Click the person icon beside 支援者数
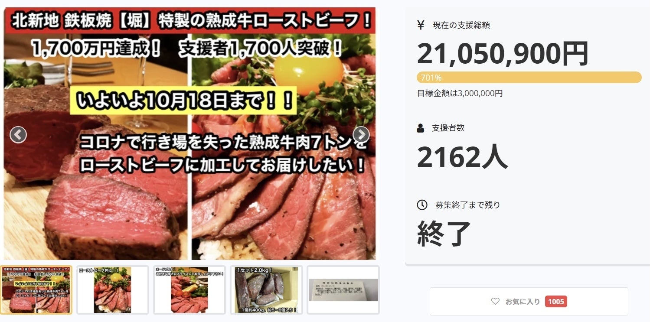The width and height of the screenshot is (650, 322). pos(420,128)
